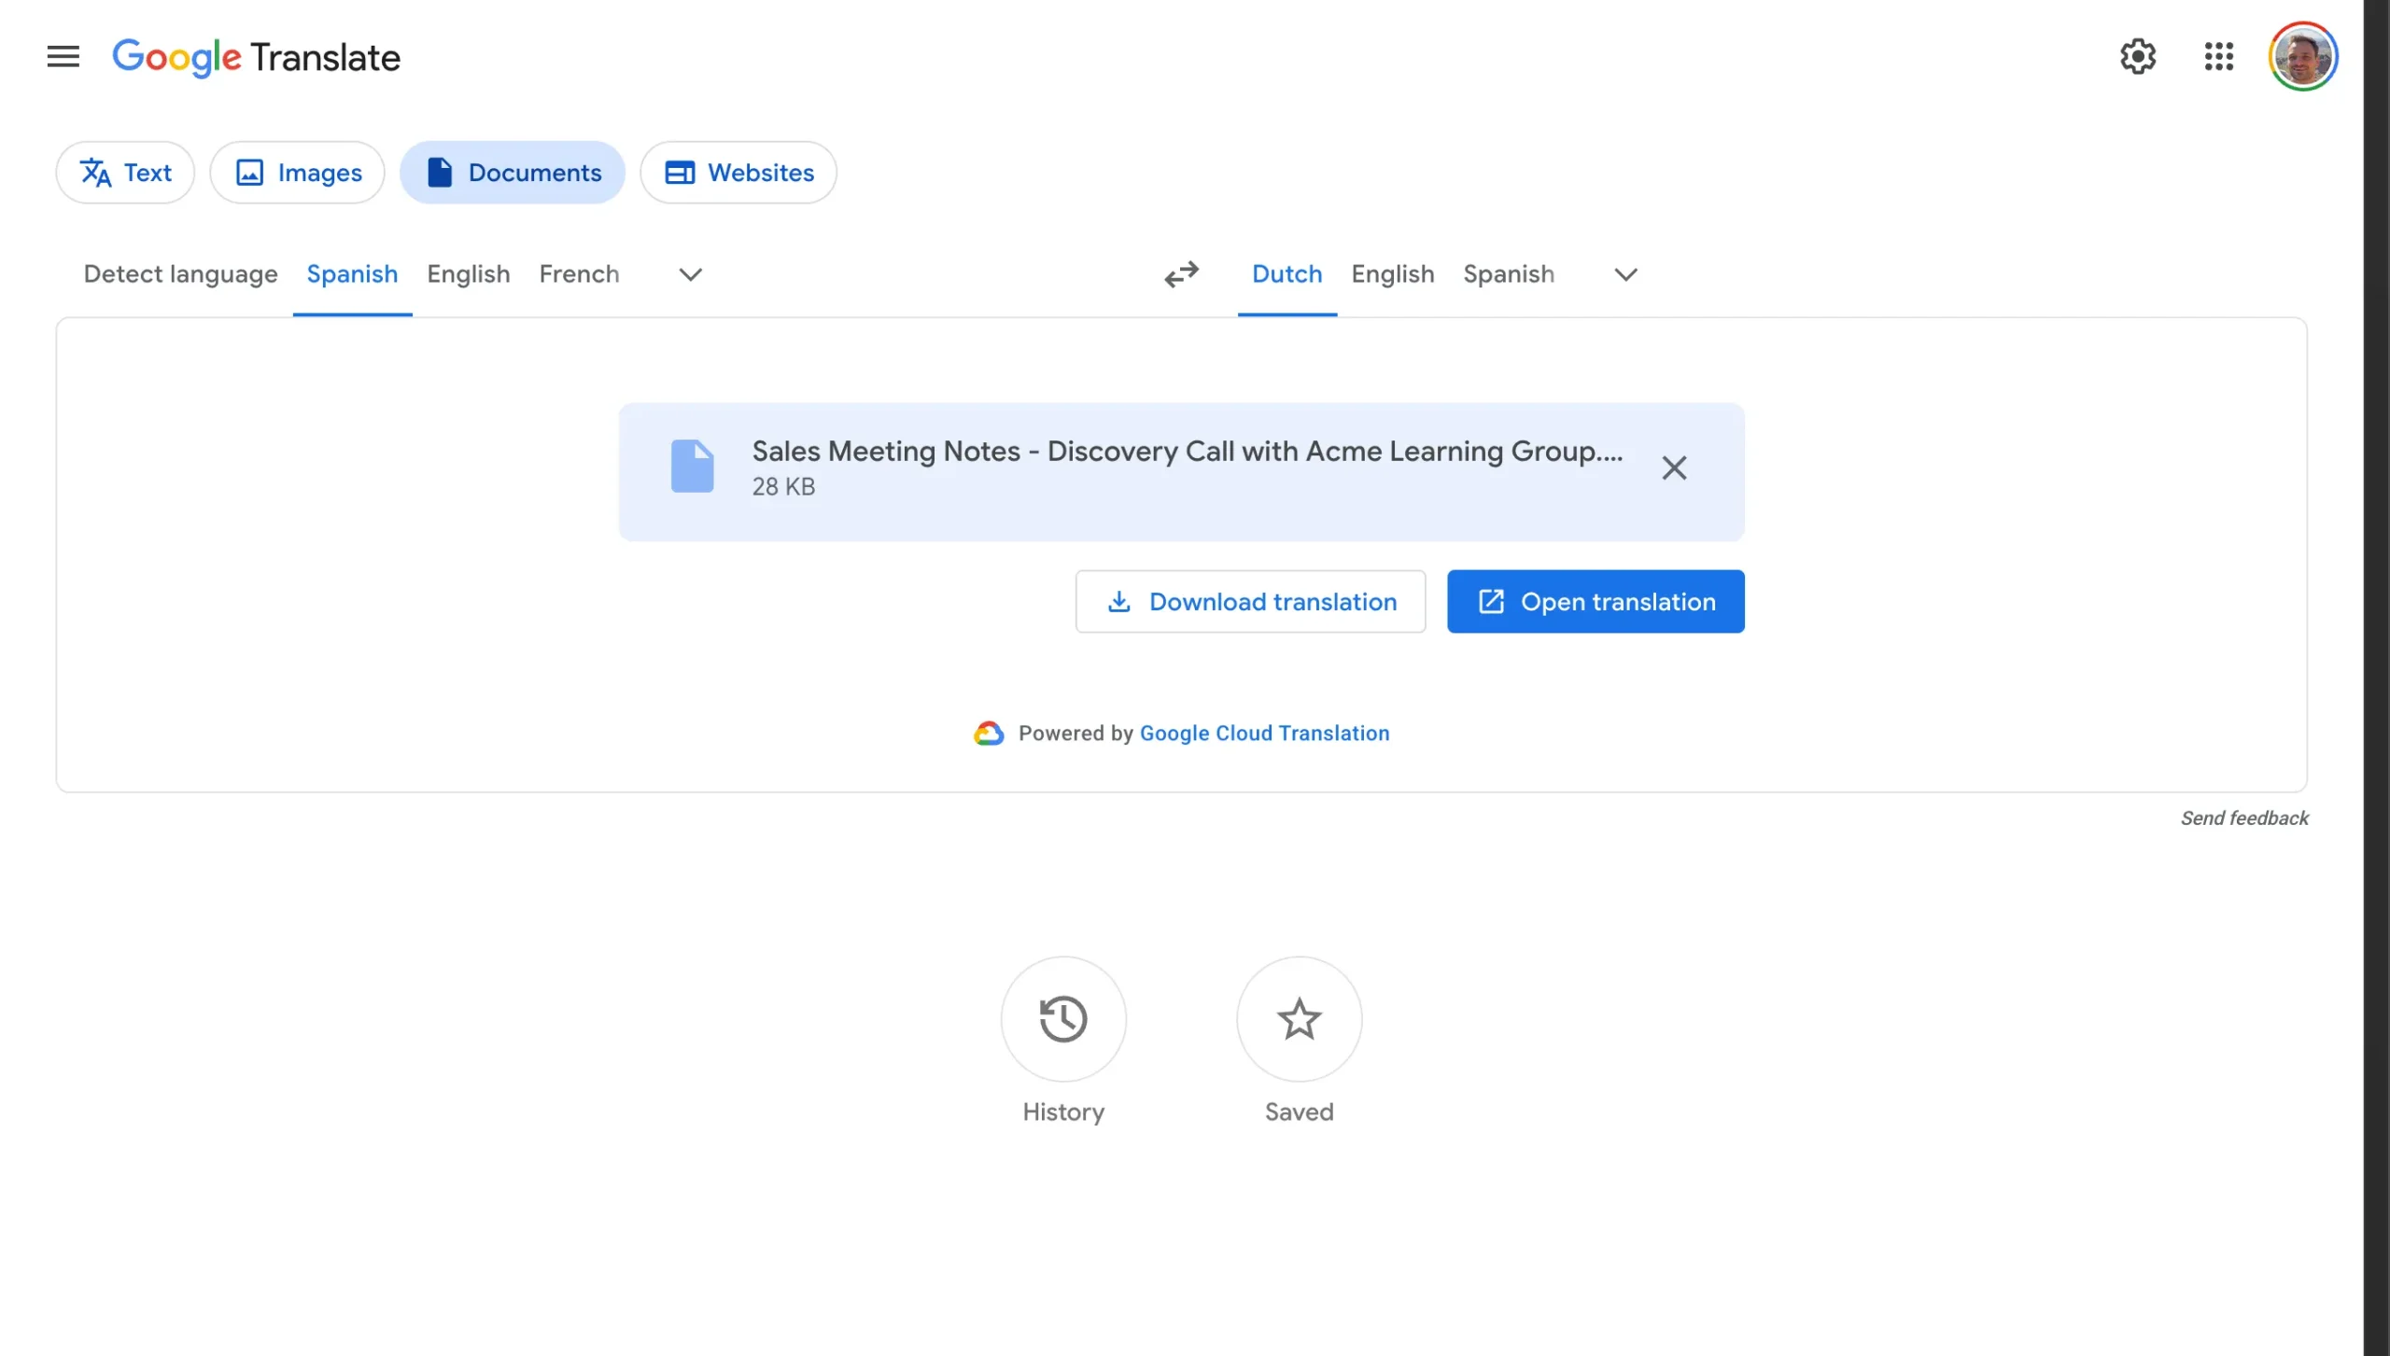Click Open translation button
Image resolution: width=2390 pixels, height=1356 pixels.
click(x=1595, y=602)
